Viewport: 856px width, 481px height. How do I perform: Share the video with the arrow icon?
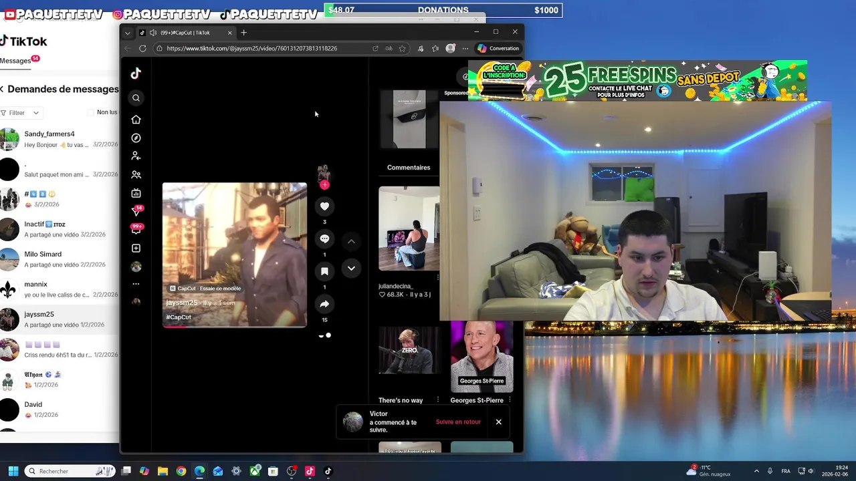pos(324,304)
